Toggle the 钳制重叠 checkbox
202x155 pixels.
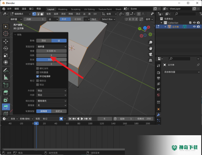[x=38, y=72]
